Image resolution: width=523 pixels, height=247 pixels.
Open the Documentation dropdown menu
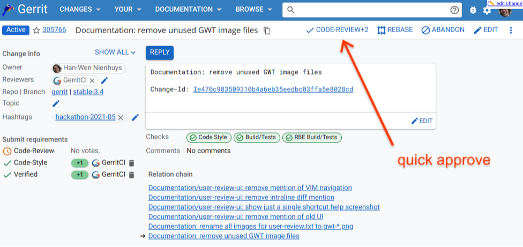click(189, 10)
